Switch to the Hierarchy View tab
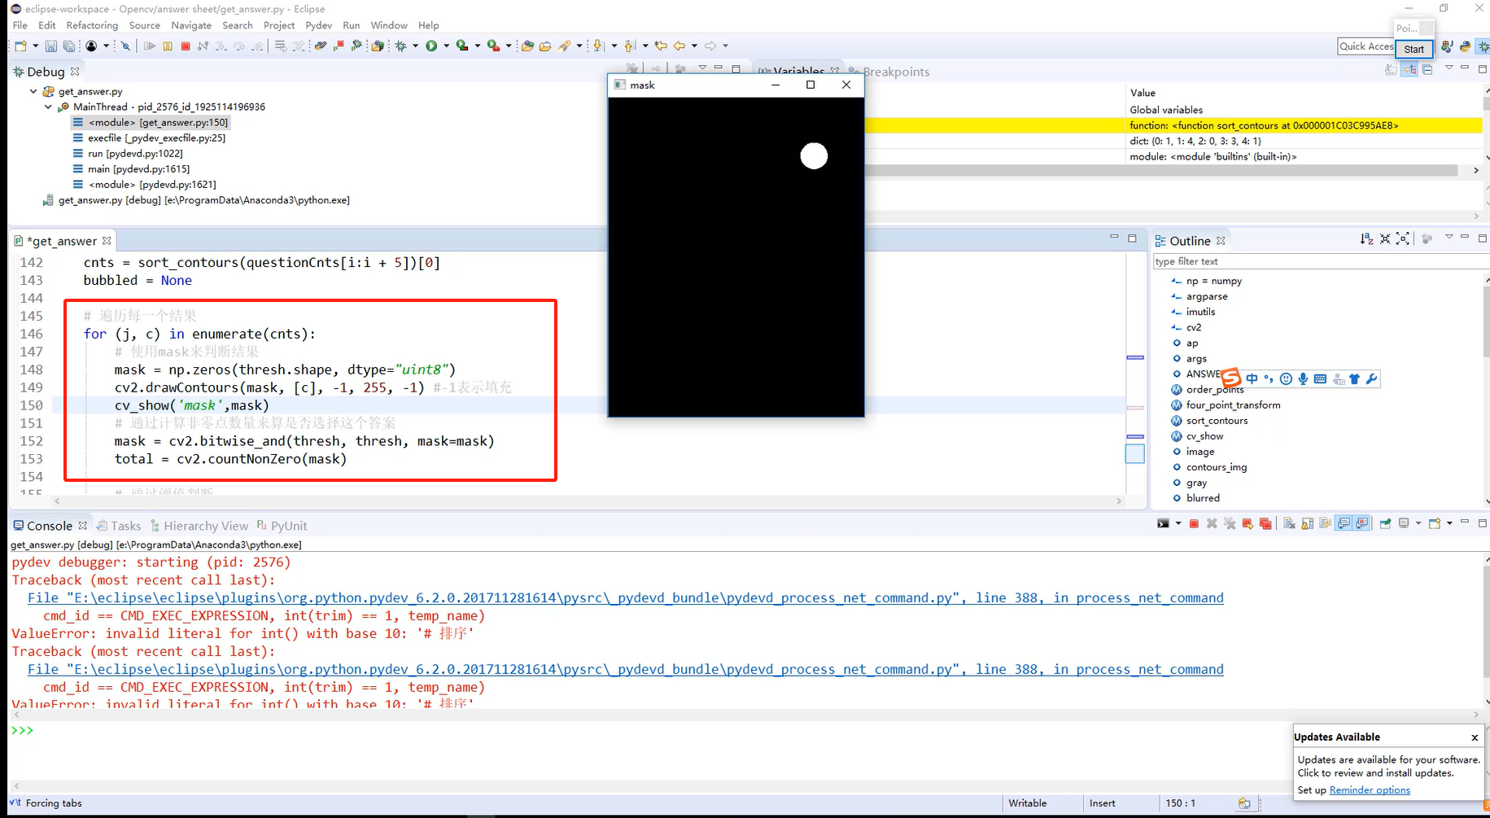Image resolution: width=1490 pixels, height=818 pixels. tap(199, 526)
